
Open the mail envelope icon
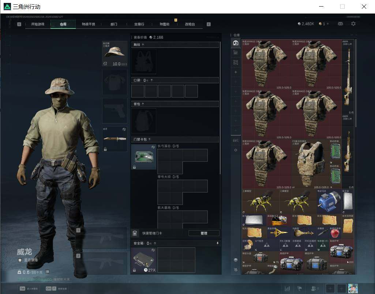point(340,24)
